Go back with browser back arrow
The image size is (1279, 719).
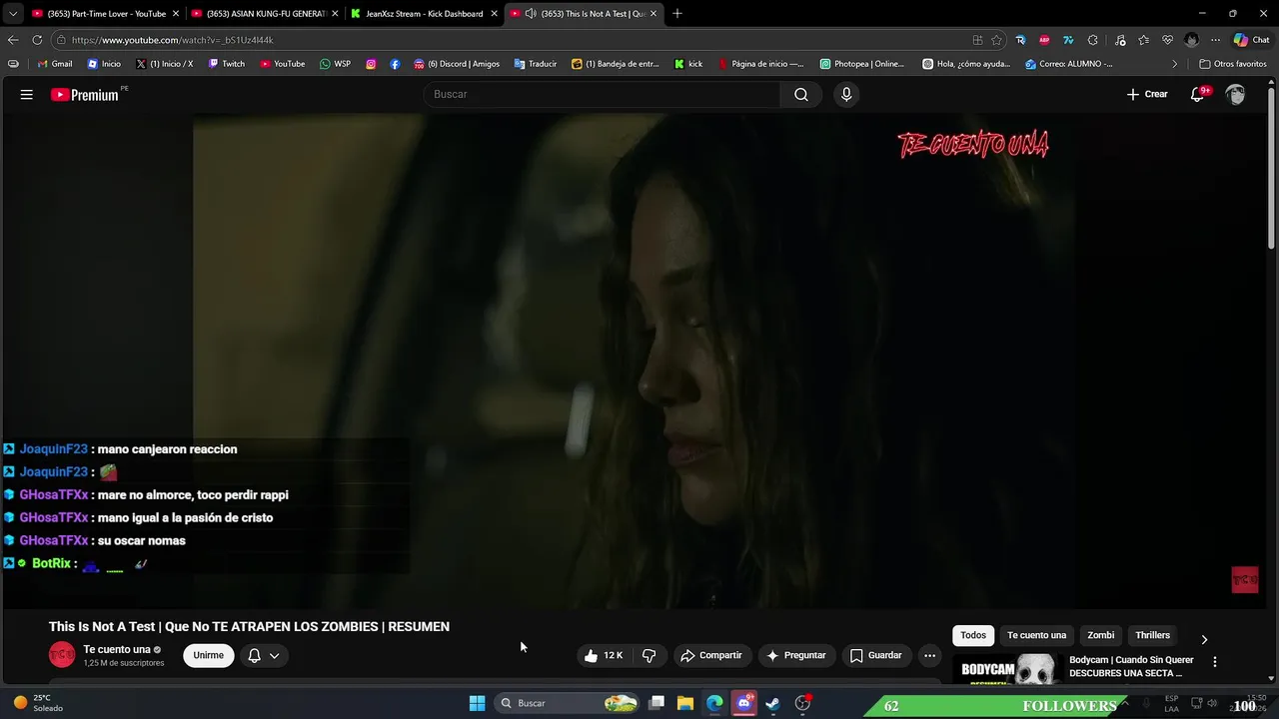13,40
